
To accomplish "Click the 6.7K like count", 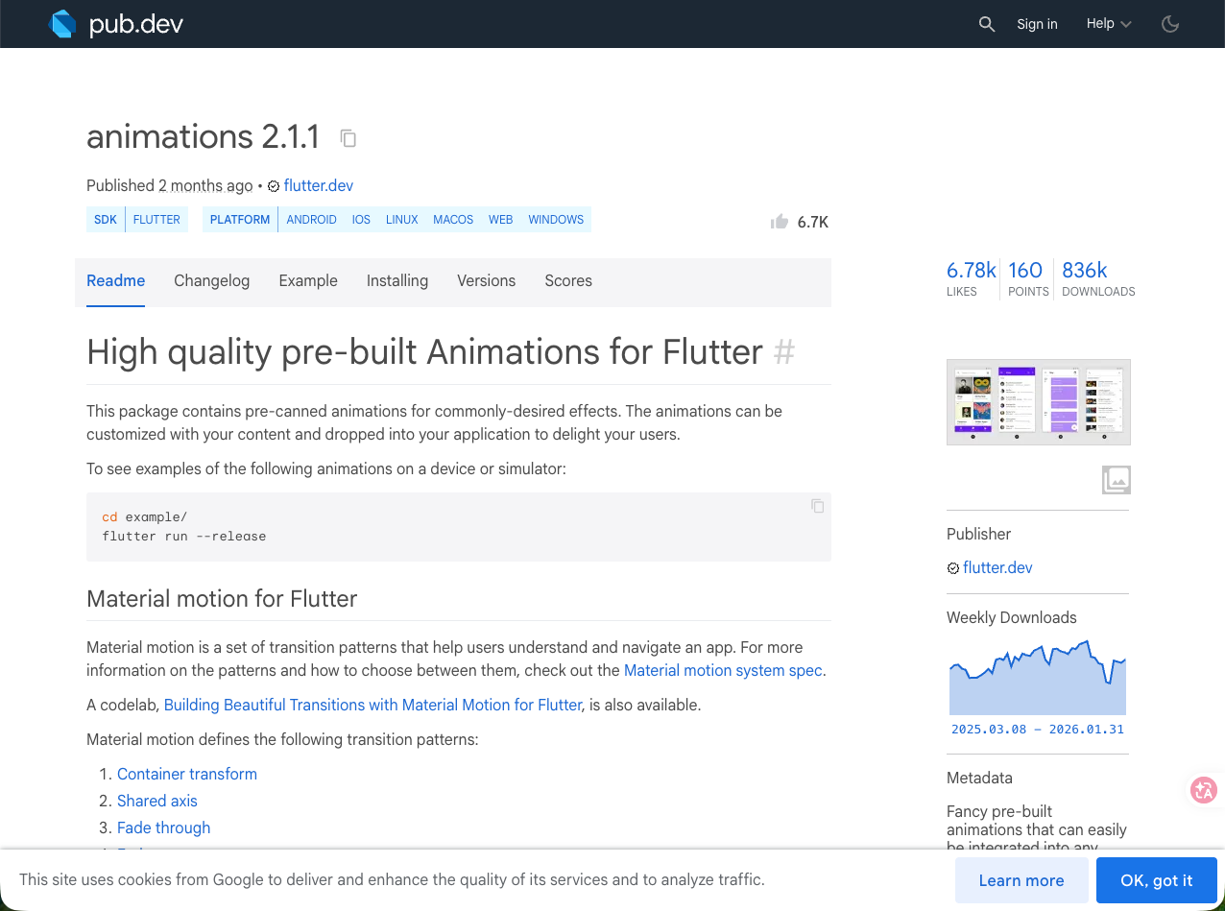I will [x=812, y=222].
